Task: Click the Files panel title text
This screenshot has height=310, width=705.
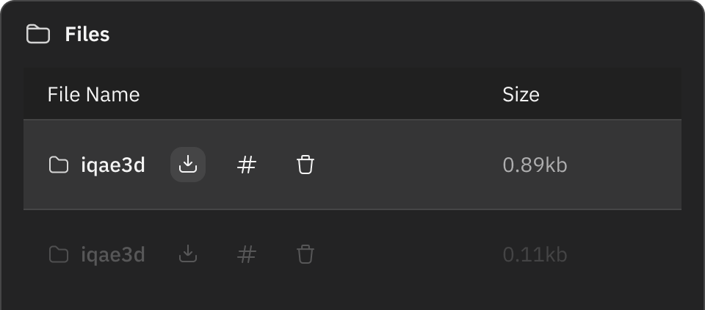Action: [x=87, y=35]
